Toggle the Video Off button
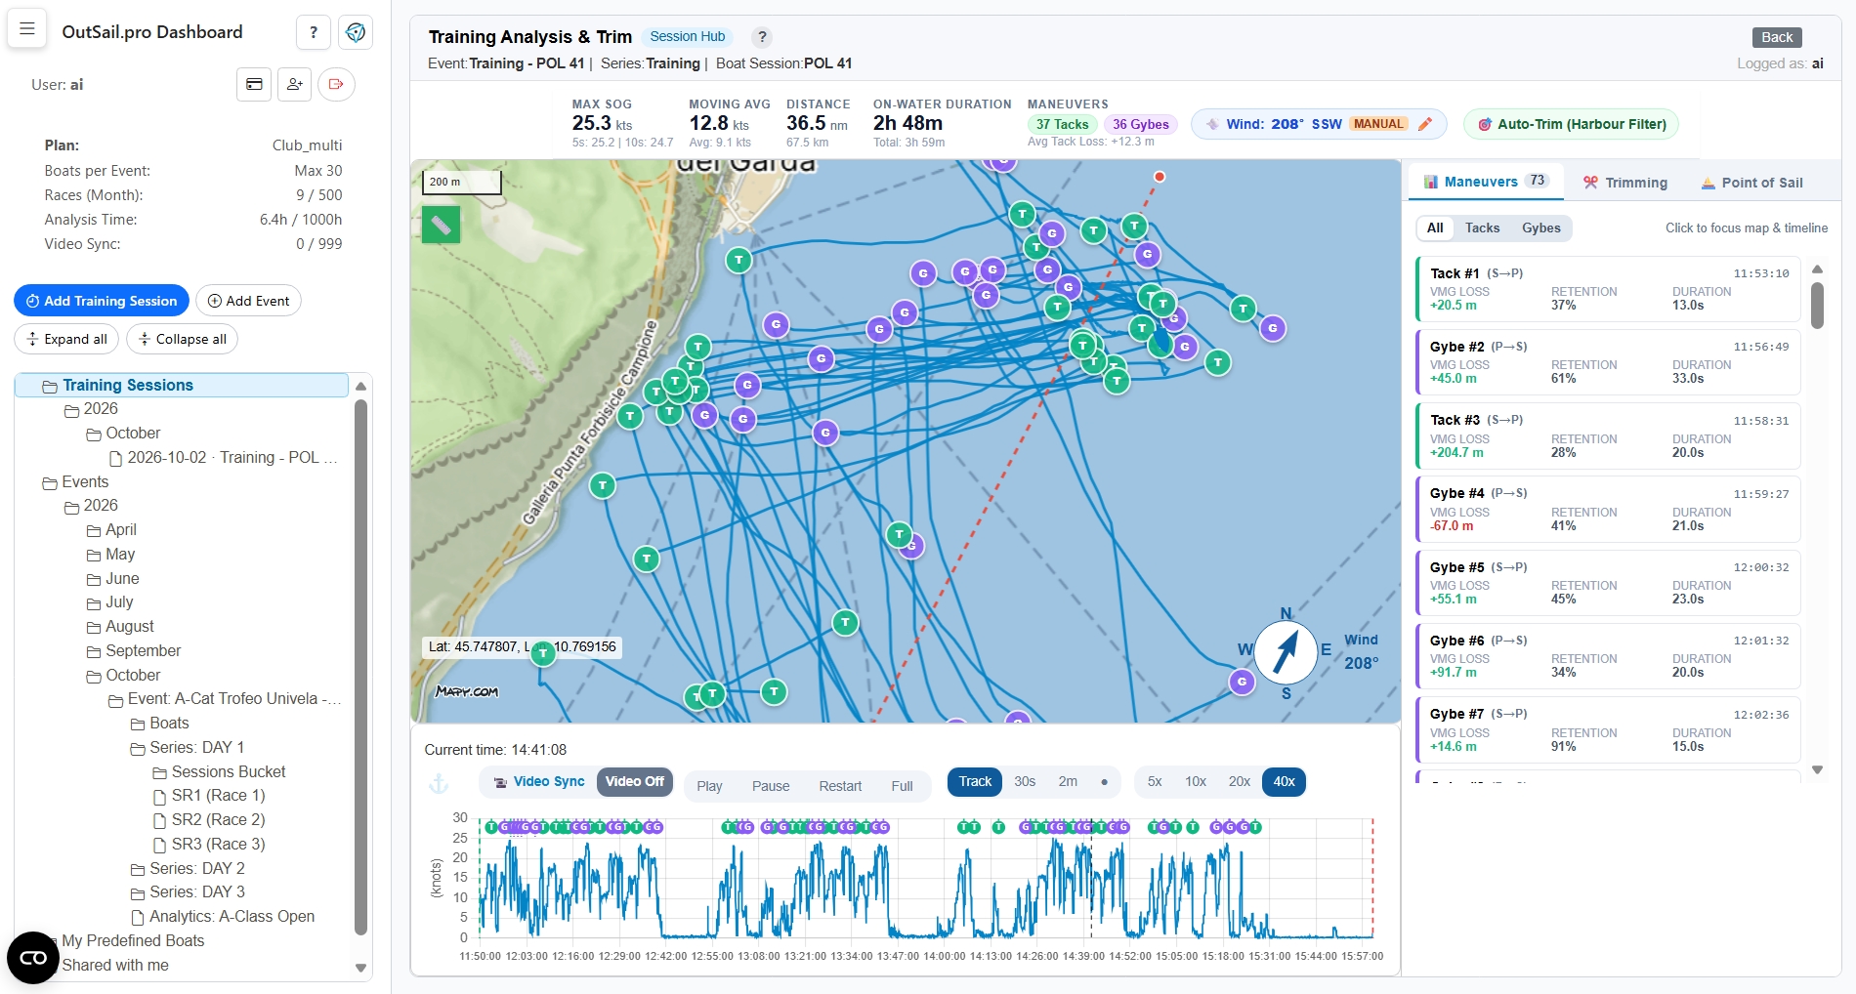The height and width of the screenshot is (994, 1856). point(635,782)
